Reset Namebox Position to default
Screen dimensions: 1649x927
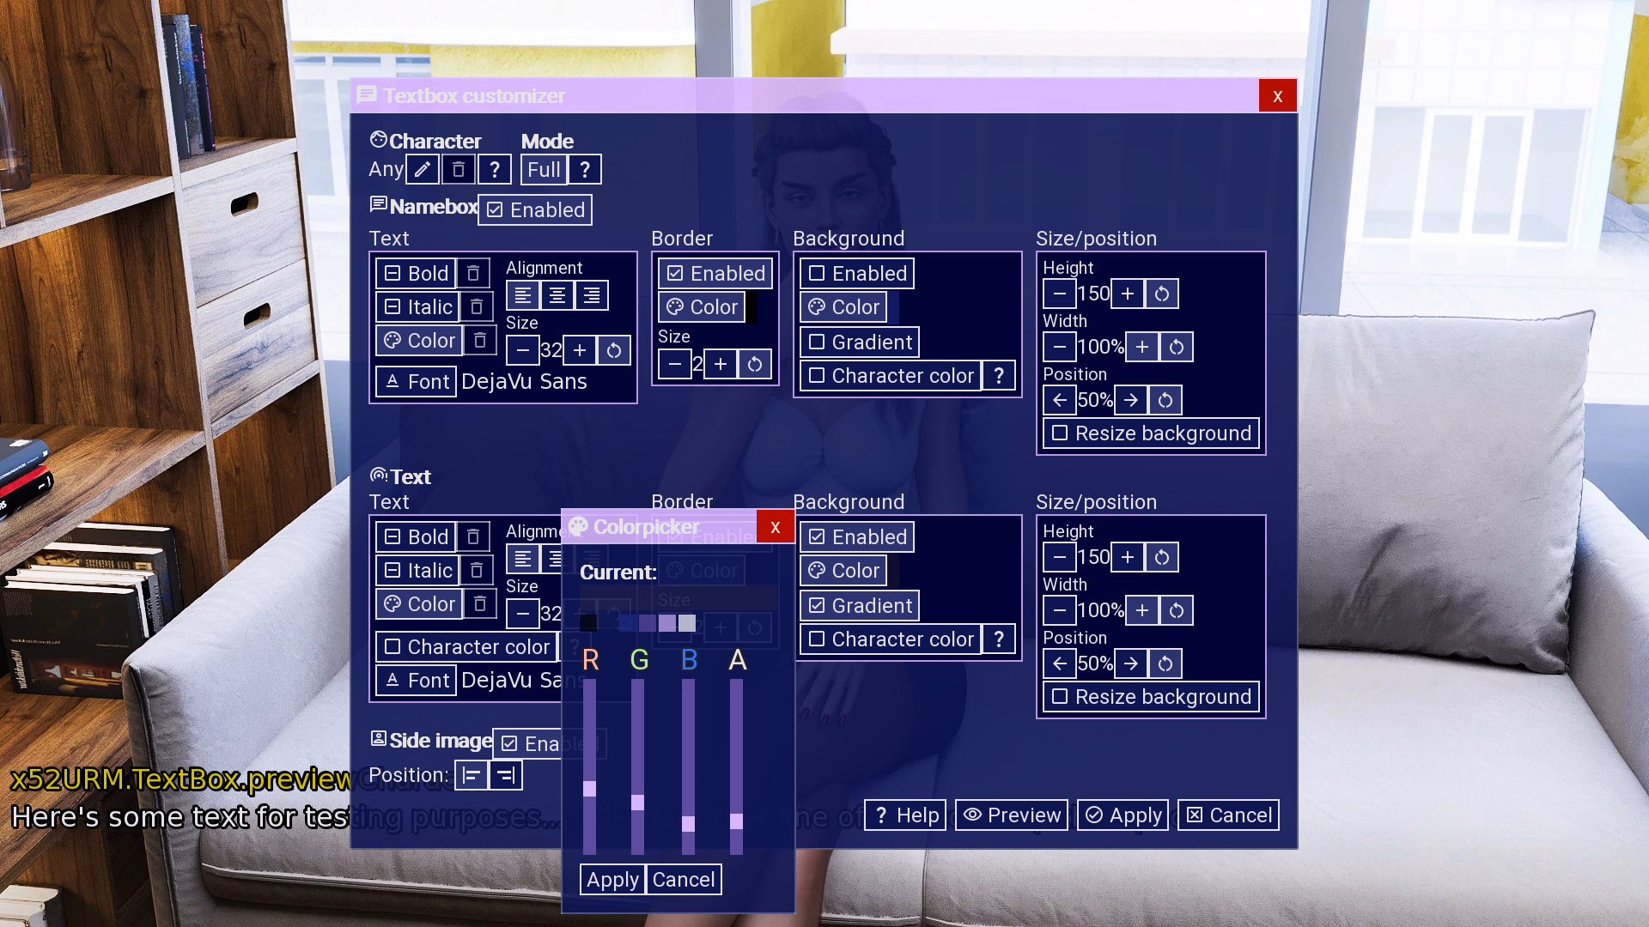[1165, 400]
